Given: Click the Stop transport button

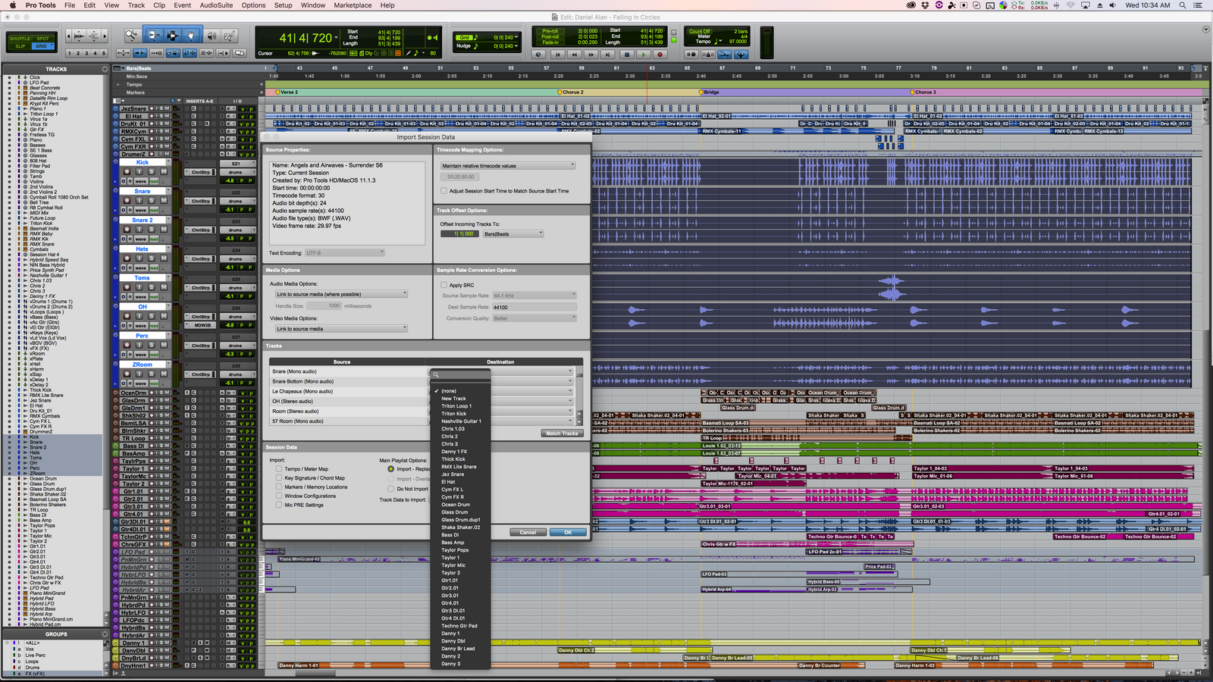Looking at the screenshot, I should [x=627, y=54].
